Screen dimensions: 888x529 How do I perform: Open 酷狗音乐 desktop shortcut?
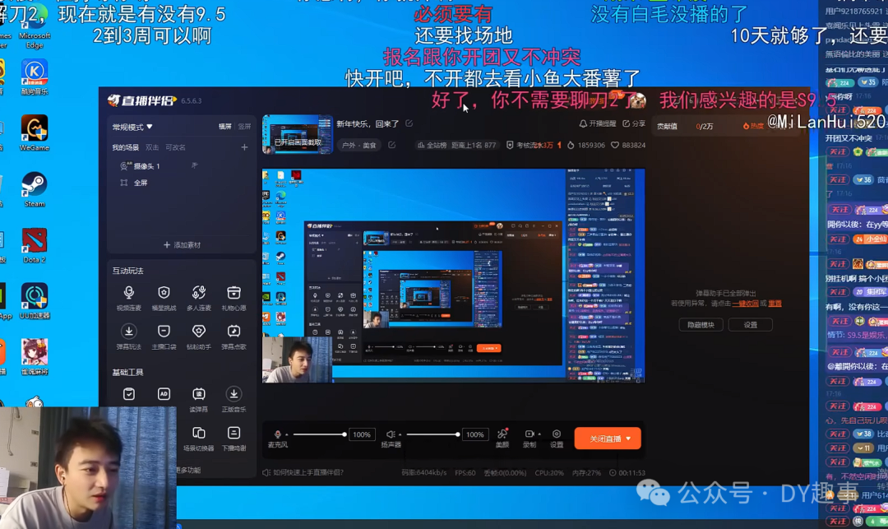[34, 77]
